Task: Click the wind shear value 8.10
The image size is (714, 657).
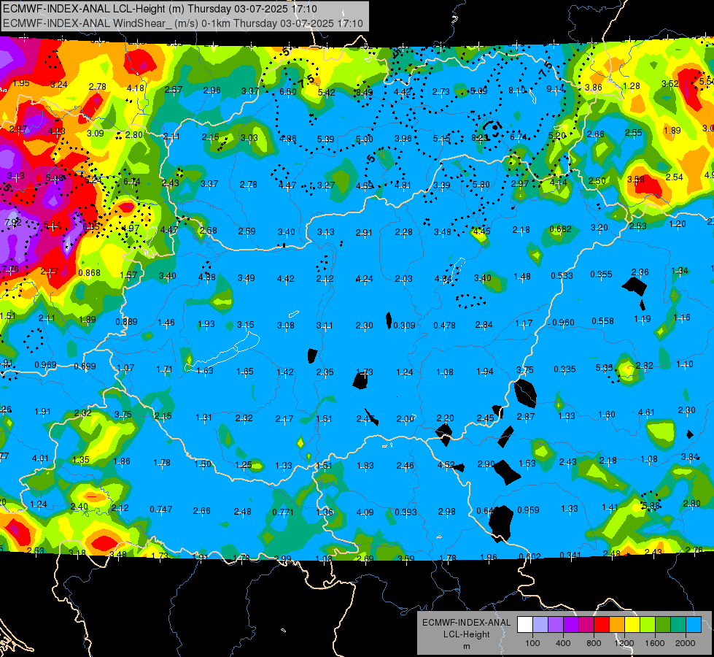Action: pos(517,91)
